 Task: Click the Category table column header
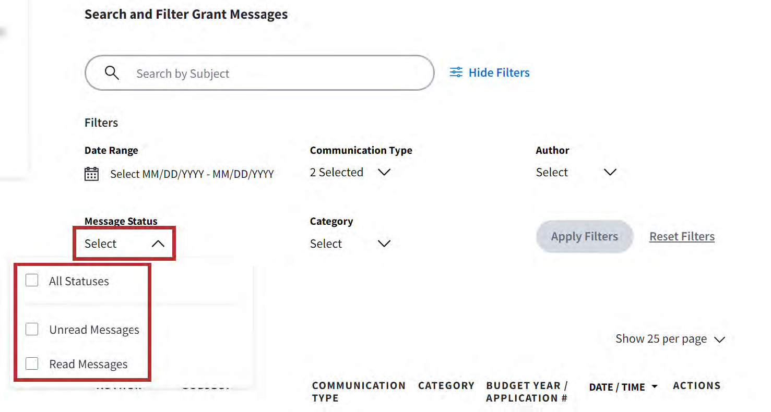(446, 386)
